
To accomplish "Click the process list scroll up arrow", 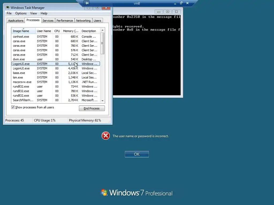I will click(x=102, y=30).
